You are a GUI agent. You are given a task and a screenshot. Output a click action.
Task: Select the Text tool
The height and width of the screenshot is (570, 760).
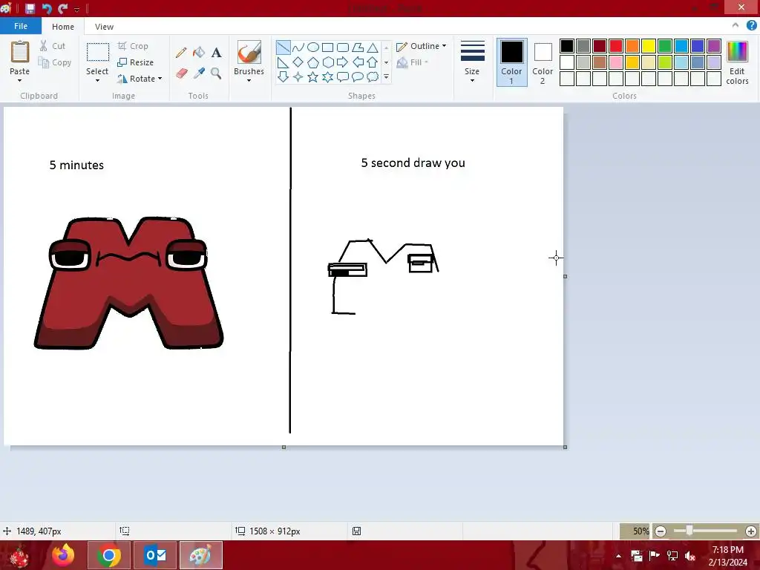click(x=216, y=53)
